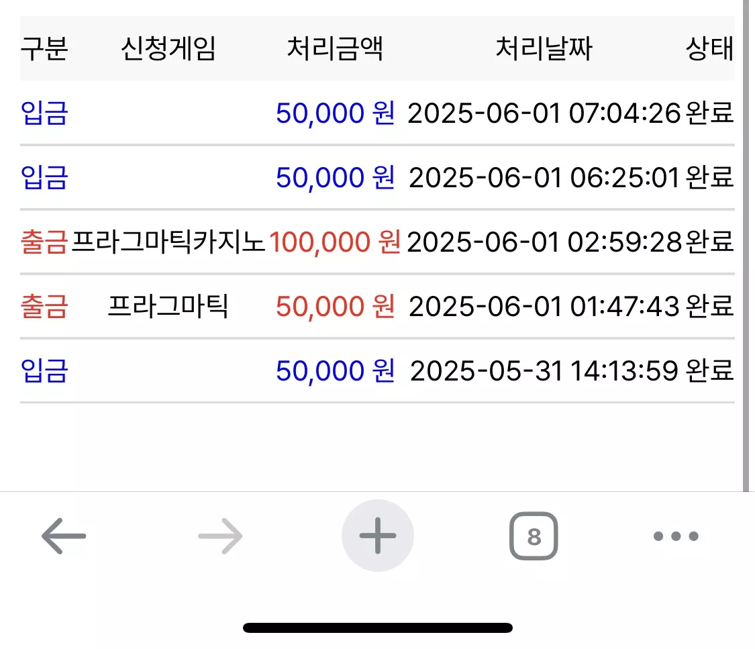Click the 프라그마틱 game name
This screenshot has height=649, width=755.
click(168, 306)
